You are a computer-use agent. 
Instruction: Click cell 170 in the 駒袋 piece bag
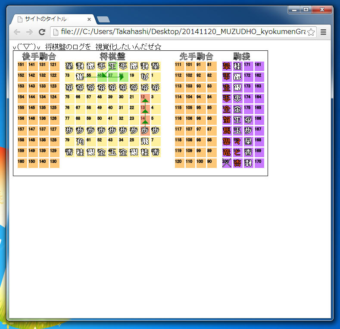259,163
